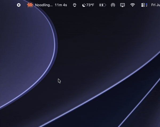The width and height of the screenshot is (160, 127).
Task: Open the charging battery status
Action: point(103,5)
